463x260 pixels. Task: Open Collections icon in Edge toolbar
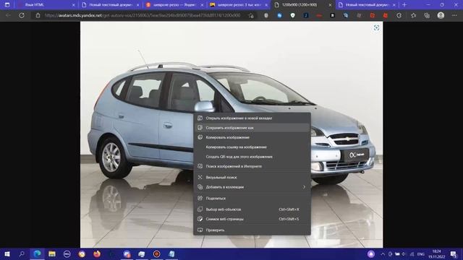click(427, 15)
